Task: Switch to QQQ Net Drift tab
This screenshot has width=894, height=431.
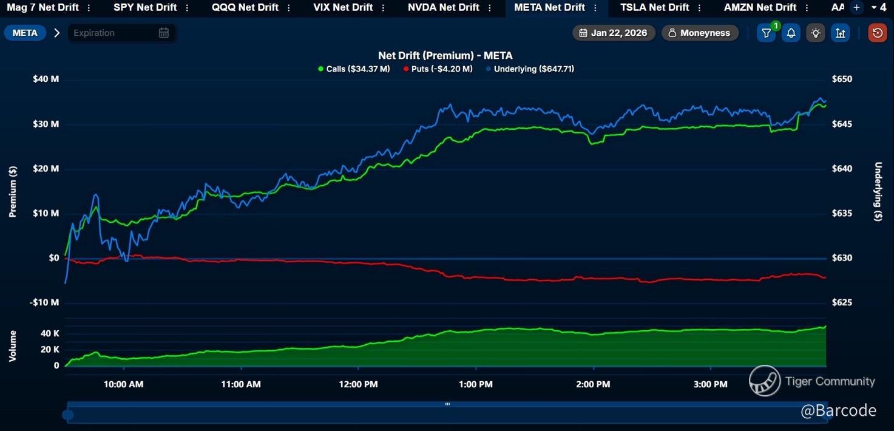Action: click(x=245, y=7)
